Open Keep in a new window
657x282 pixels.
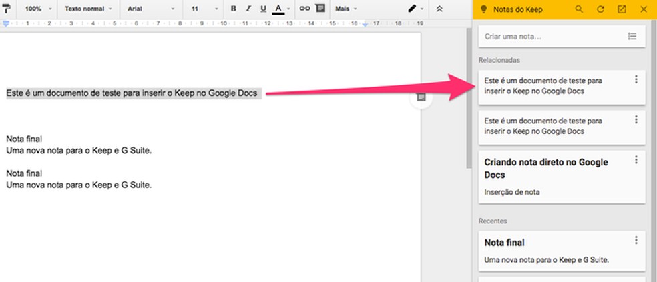pyautogui.click(x=622, y=9)
